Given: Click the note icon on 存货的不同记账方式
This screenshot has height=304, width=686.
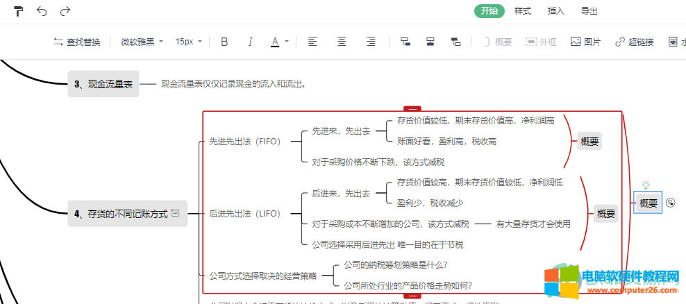Looking at the screenshot, I should [x=176, y=213].
